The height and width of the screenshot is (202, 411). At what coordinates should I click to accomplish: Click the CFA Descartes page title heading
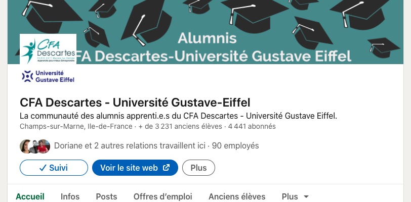pos(135,102)
